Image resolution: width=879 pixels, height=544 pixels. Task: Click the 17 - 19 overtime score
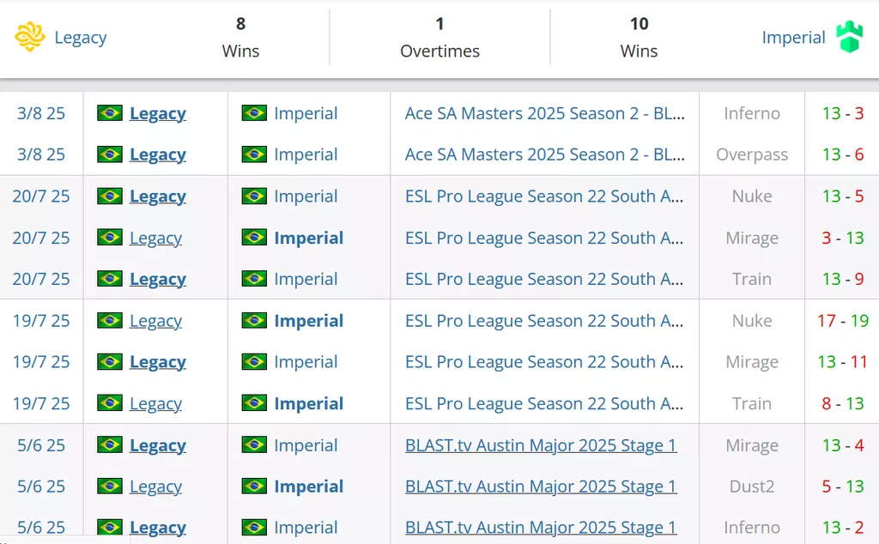point(843,320)
